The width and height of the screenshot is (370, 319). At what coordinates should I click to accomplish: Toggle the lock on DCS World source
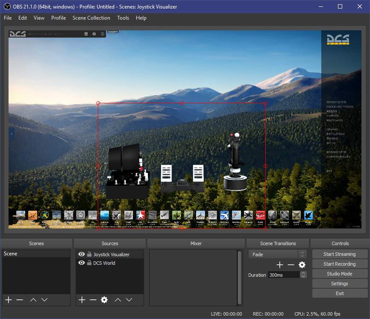pyautogui.click(x=89, y=263)
